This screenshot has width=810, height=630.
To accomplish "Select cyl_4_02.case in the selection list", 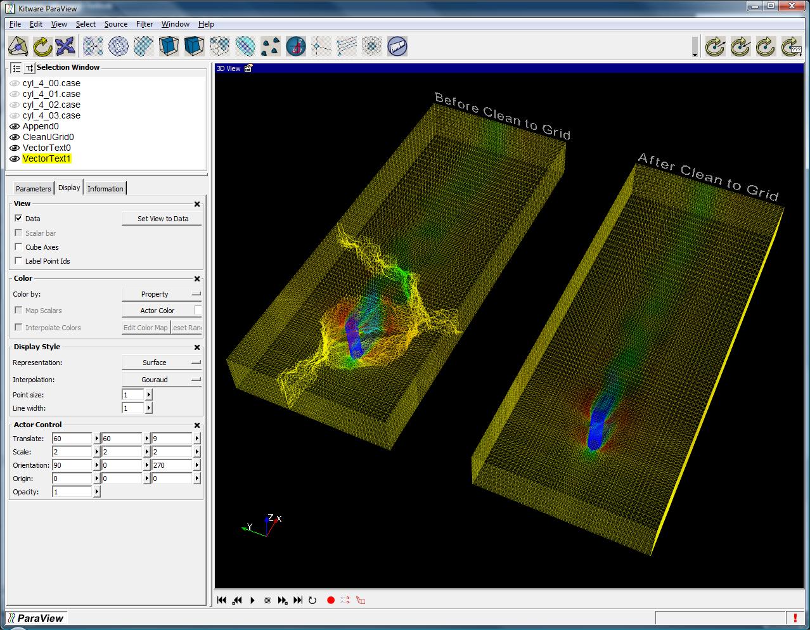I will tap(51, 105).
